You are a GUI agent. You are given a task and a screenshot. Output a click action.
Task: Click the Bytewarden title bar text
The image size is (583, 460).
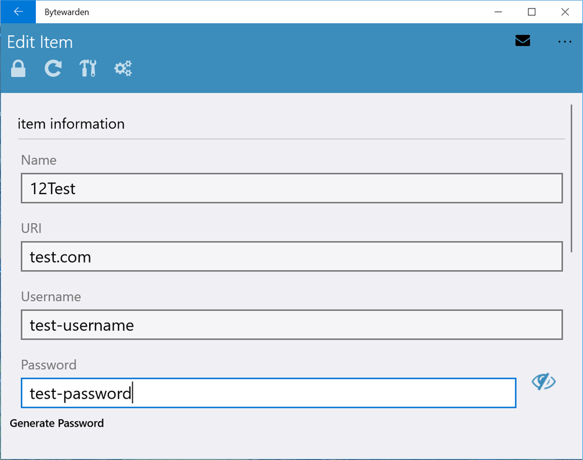[66, 12]
